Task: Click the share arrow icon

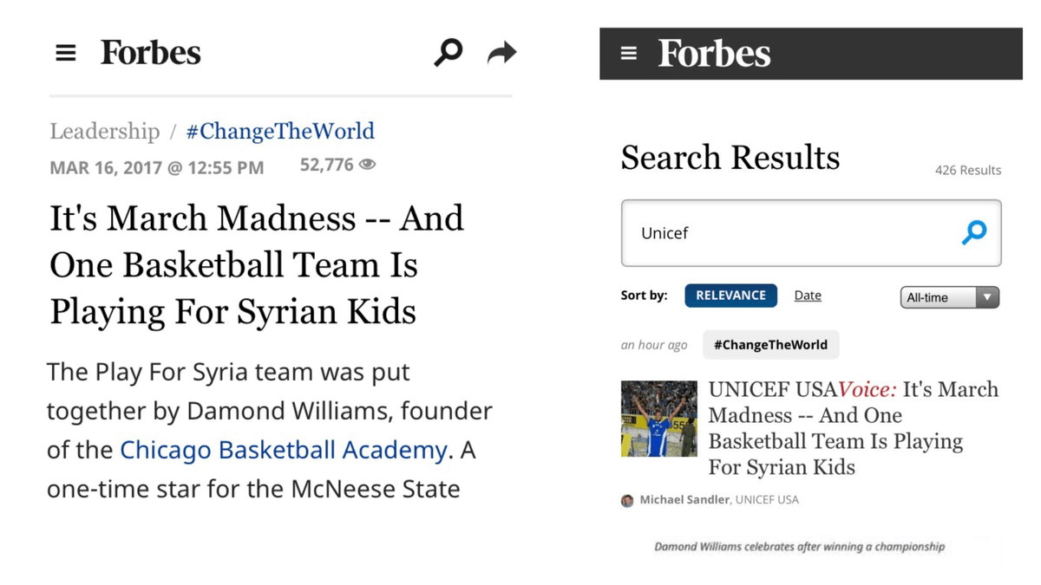Action: point(501,54)
